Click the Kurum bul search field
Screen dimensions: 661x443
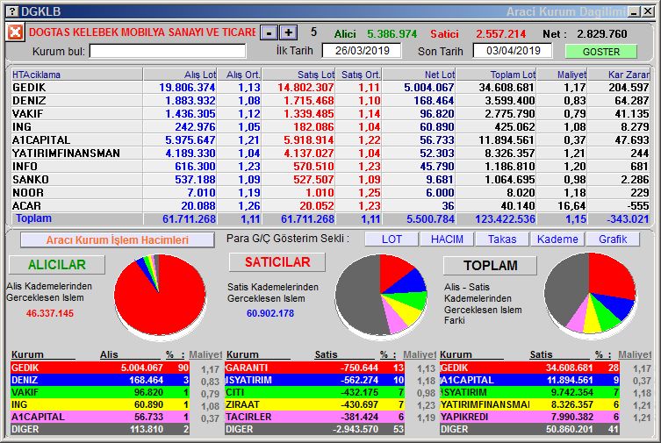(168, 52)
